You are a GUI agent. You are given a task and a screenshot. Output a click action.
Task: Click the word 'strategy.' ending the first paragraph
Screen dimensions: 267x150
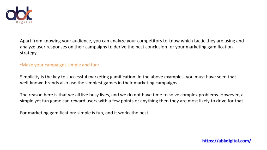[x=29, y=53]
